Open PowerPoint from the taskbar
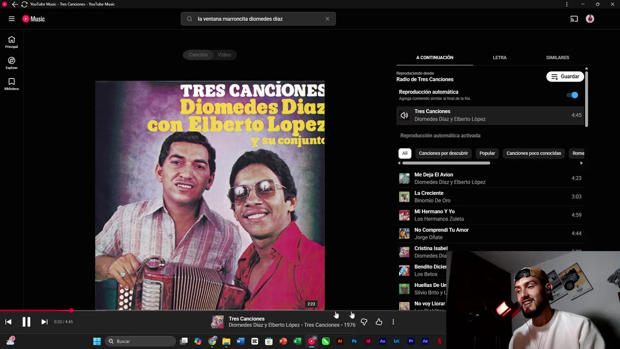This screenshot has width=620, height=349. (x=283, y=341)
